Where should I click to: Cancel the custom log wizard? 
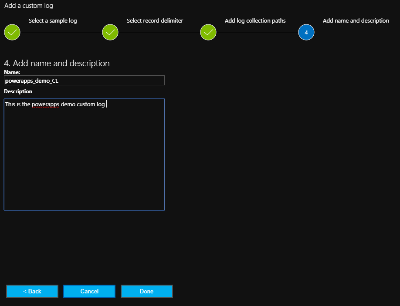point(89,291)
